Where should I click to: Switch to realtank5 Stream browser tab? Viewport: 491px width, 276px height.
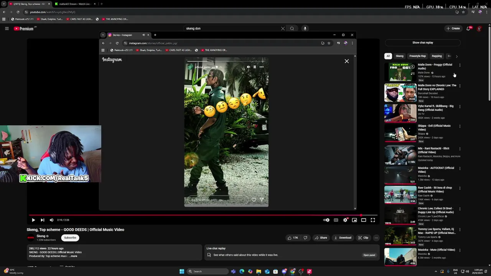pos(75,4)
